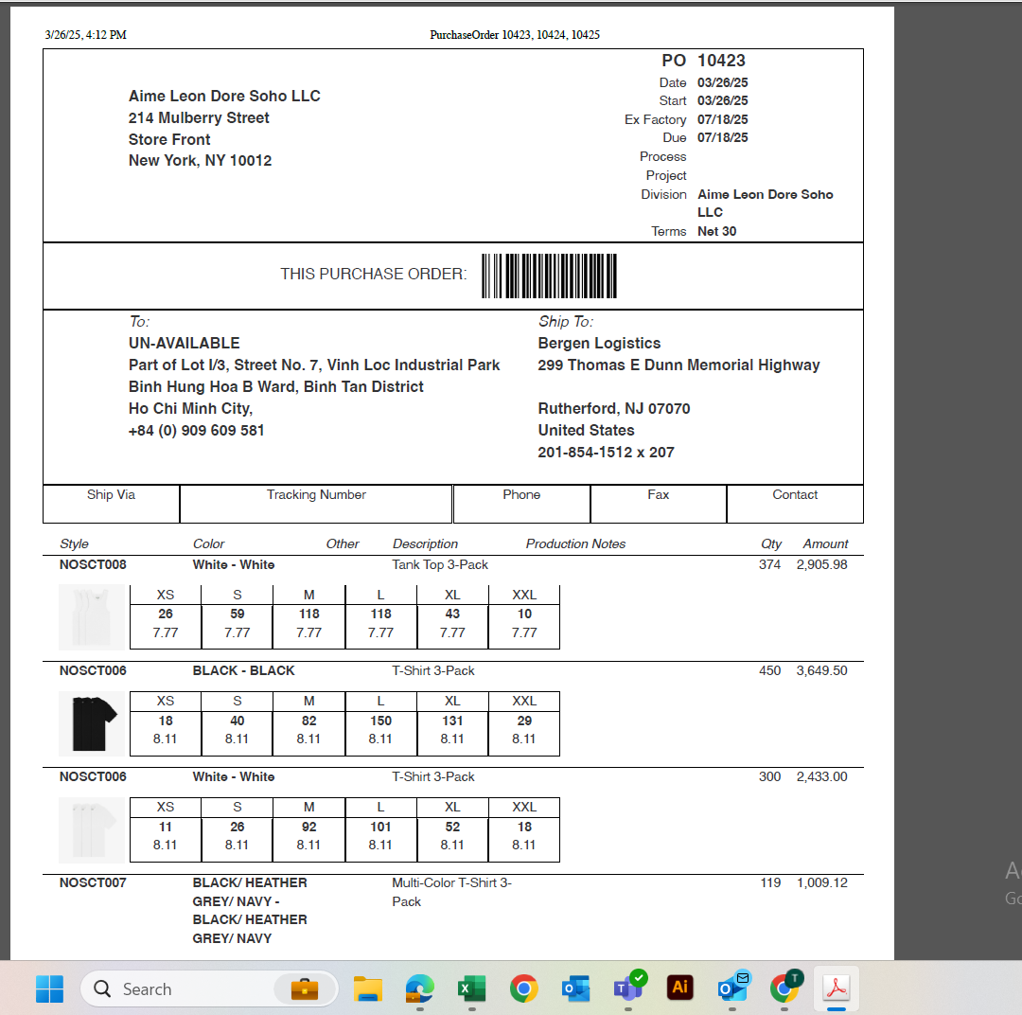
Task: Click the taskbar Search field
Action: [x=208, y=988]
